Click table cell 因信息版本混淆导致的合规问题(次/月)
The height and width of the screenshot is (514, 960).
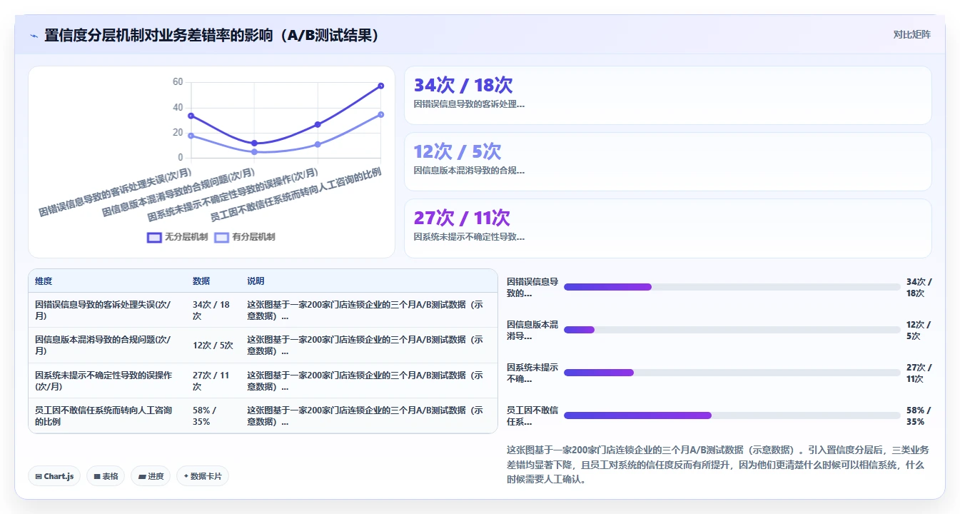pyautogui.click(x=107, y=345)
